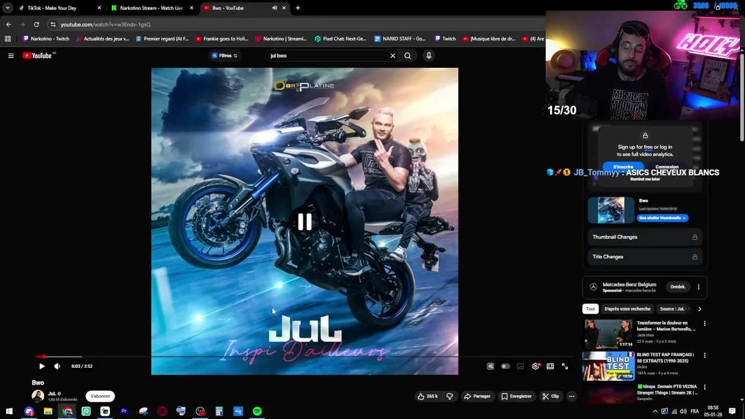745x419 pixels.
Task: Save video with the Enregistrer button
Action: pyautogui.click(x=516, y=396)
